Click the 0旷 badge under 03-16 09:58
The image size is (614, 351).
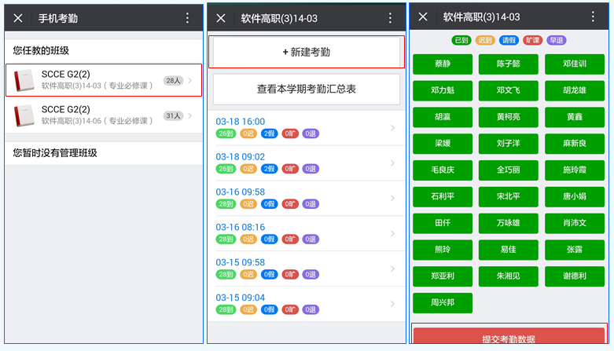(x=290, y=204)
